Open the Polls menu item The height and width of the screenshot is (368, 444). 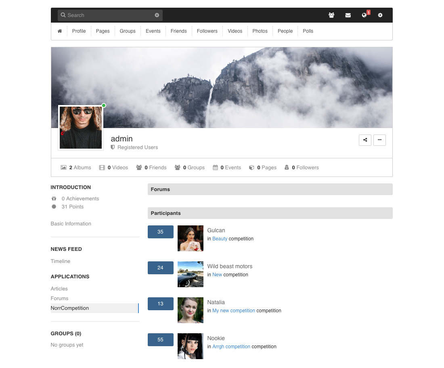point(308,31)
